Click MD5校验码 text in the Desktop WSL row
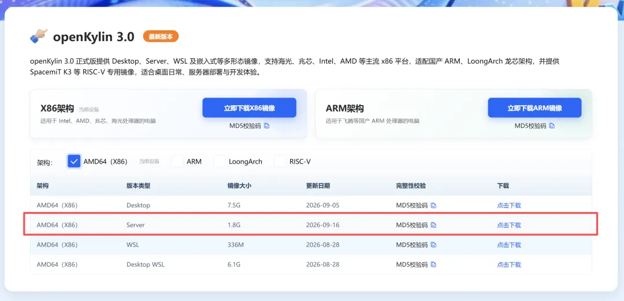Screen dimensions: 624x301 pos(412,265)
